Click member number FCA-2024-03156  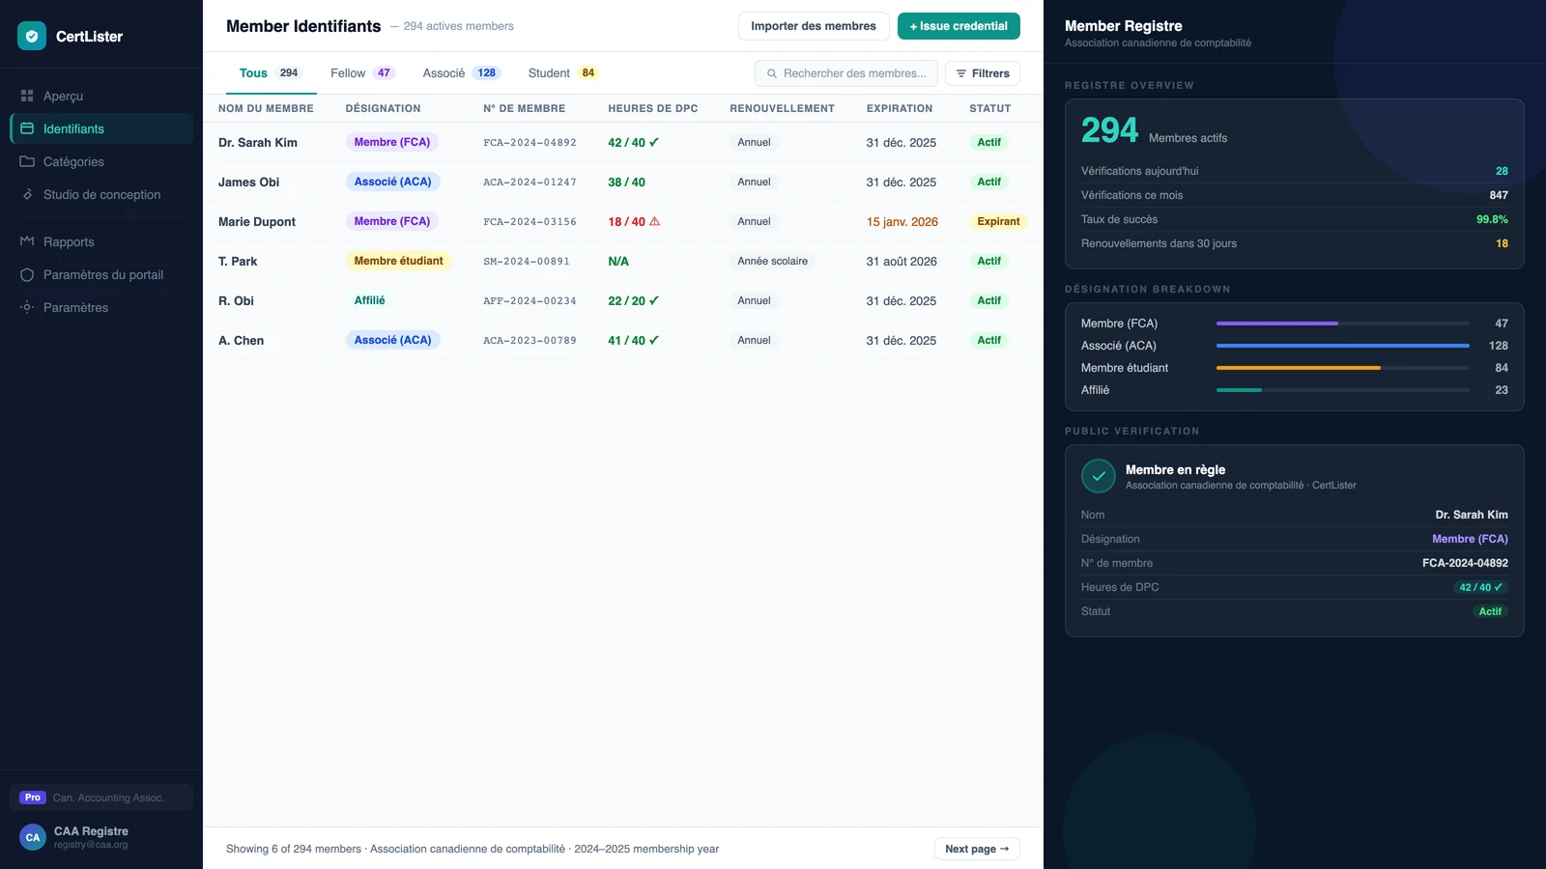click(530, 221)
